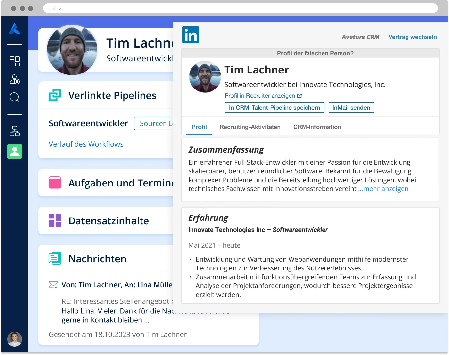This screenshot has width=449, height=355.
Task: Click the purple Datensatzinhalte grid icon
Action: click(55, 220)
